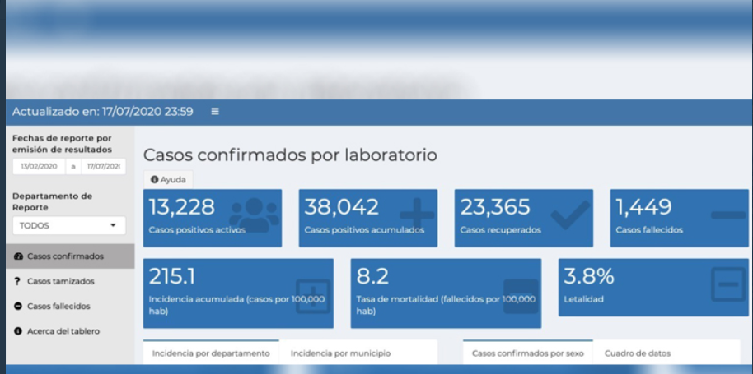Click the icon on tasa de mortalidad card
This screenshot has width=753, height=374.
point(520,294)
